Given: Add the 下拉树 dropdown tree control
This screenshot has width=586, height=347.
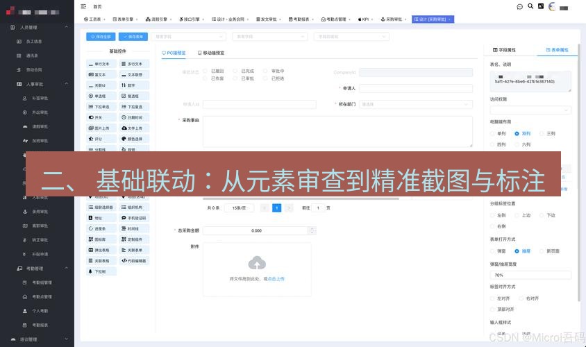Looking at the screenshot, I should (x=101, y=272).
